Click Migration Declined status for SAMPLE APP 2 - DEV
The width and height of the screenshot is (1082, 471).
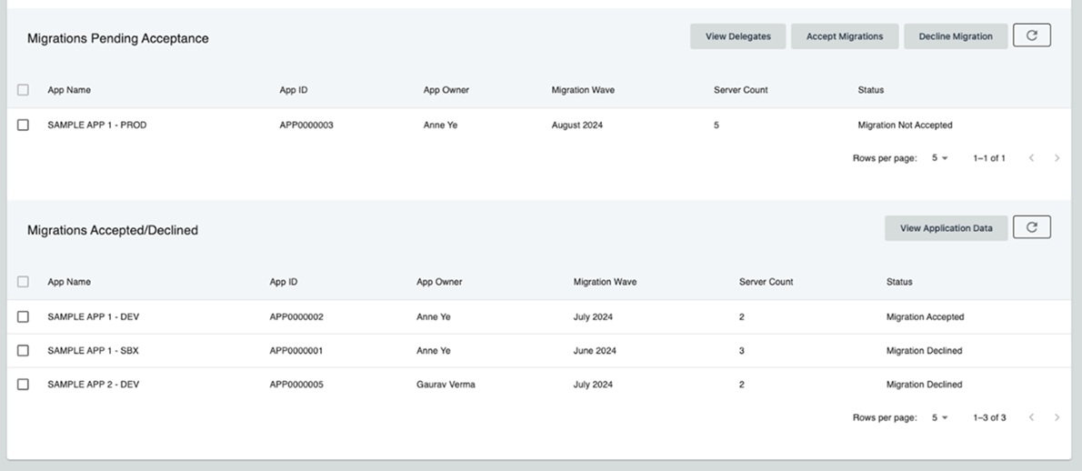pyautogui.click(x=924, y=384)
